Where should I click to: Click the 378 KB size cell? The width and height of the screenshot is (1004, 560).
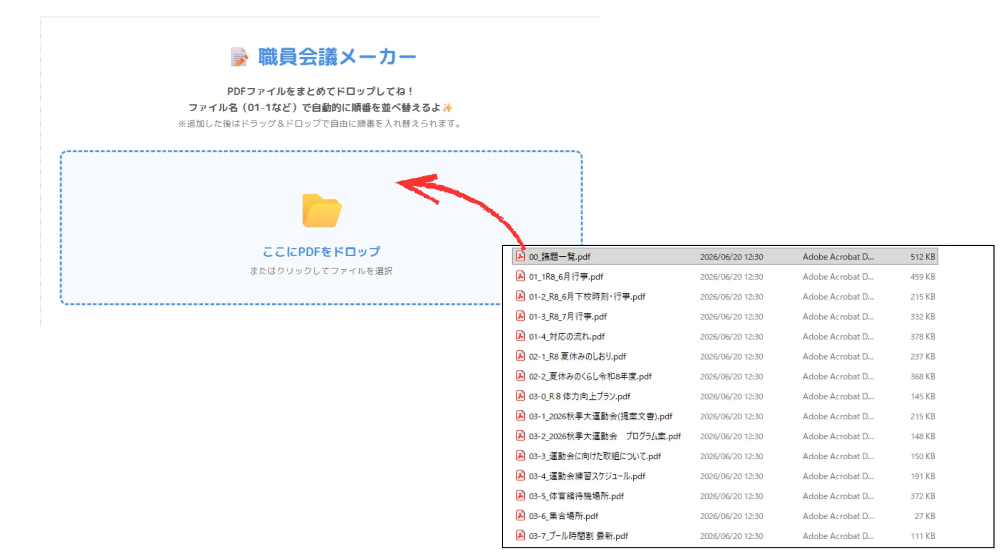(x=922, y=337)
